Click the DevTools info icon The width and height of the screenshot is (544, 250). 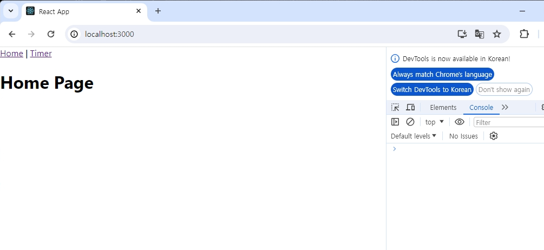[395, 58]
